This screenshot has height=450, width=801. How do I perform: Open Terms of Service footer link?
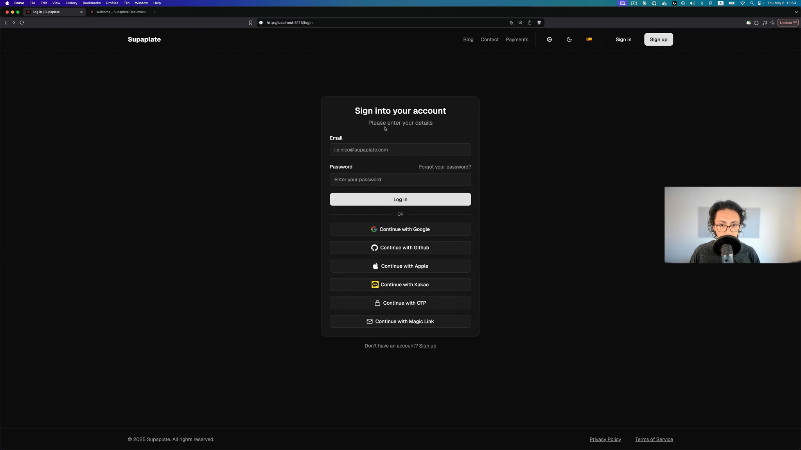pos(654,439)
